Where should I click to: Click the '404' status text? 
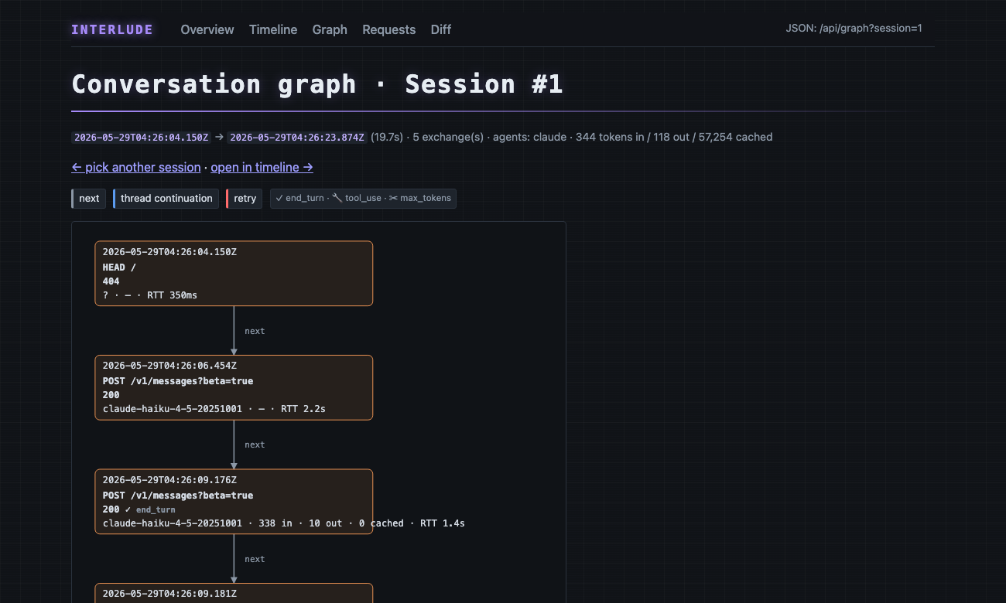pyautogui.click(x=111, y=281)
